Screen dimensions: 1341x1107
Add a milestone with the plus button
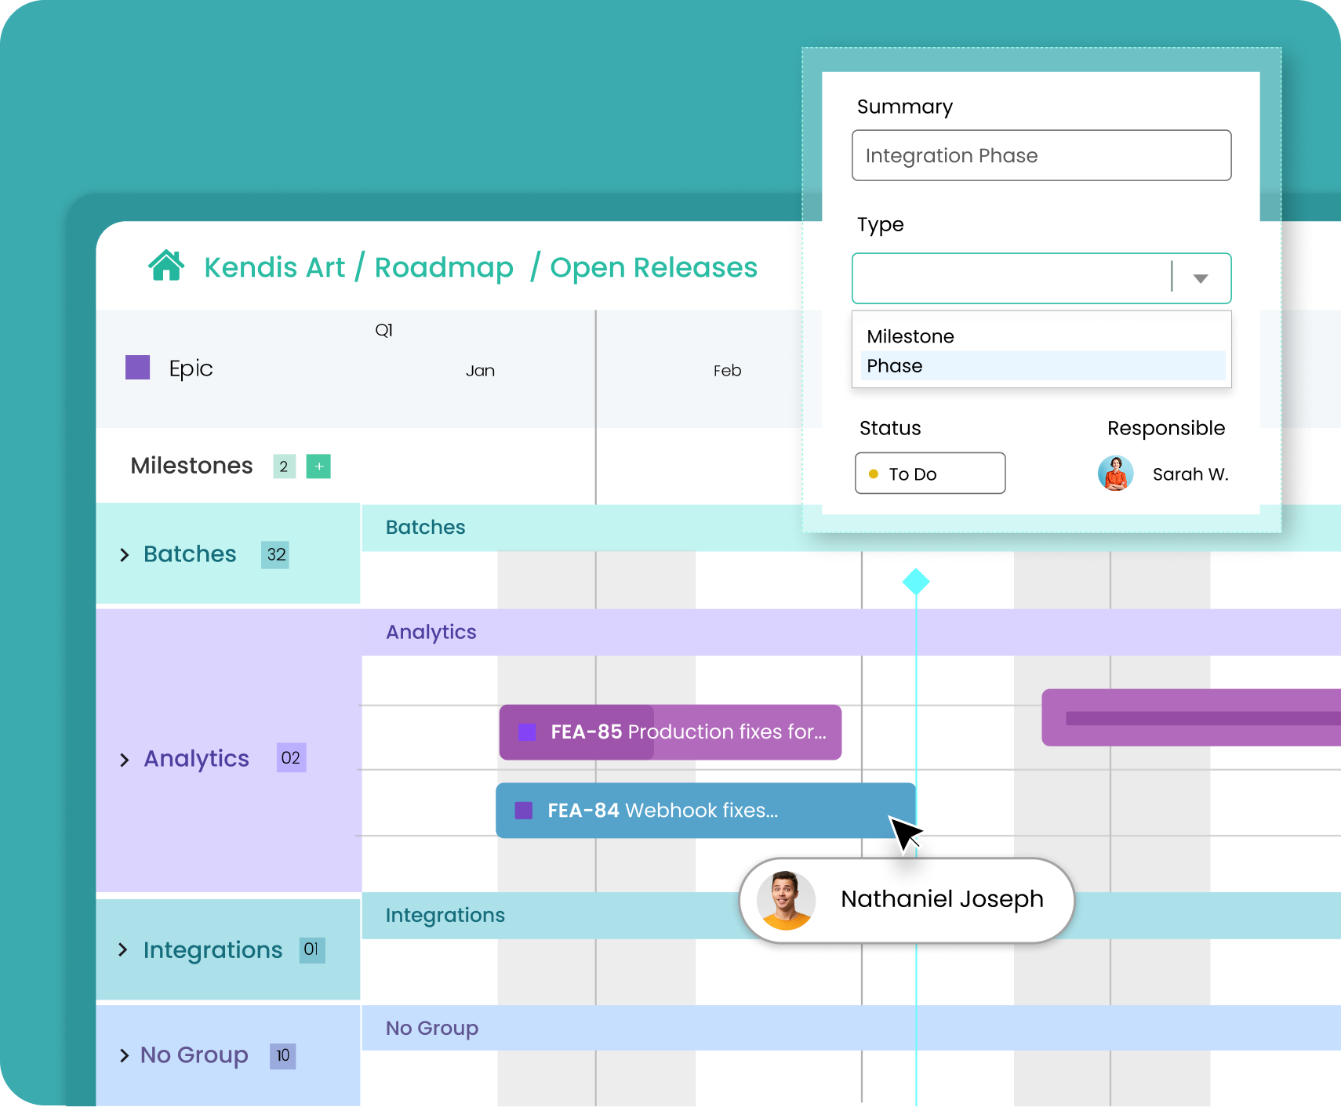pos(318,466)
